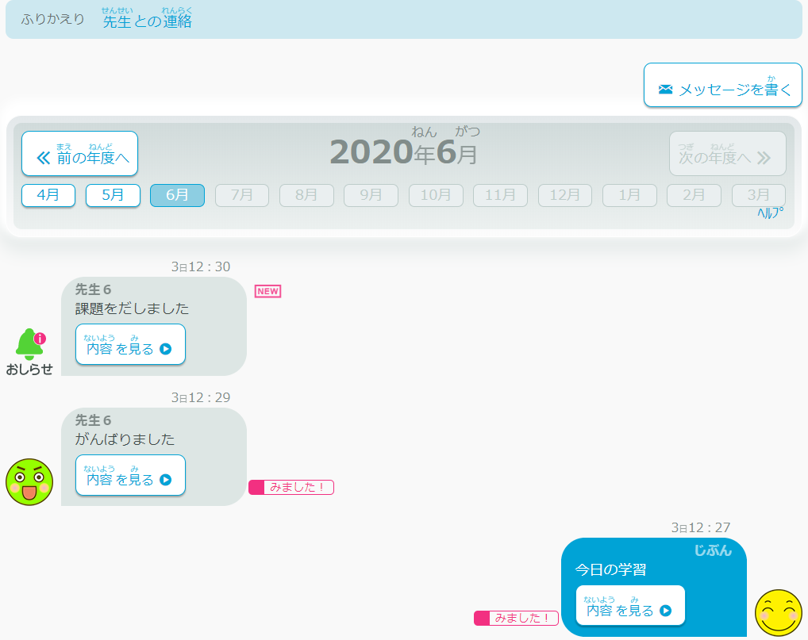Click the envelope icon in メッセージを書く
This screenshot has width=808, height=640.
coord(665,89)
